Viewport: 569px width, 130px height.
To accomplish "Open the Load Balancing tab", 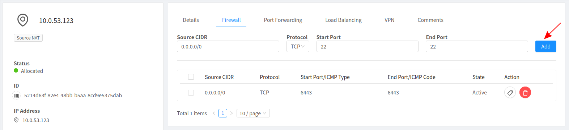I will point(343,20).
